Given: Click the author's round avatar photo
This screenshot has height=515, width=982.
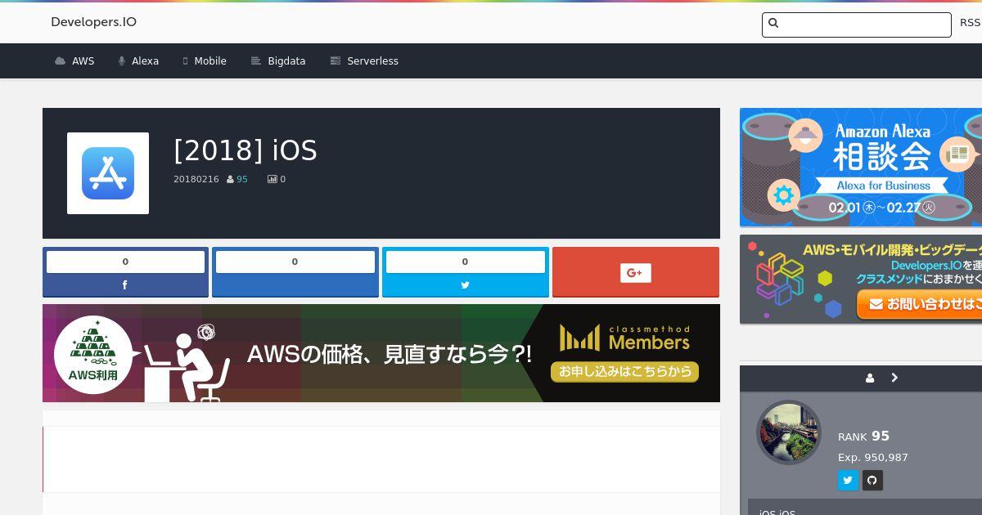Looking at the screenshot, I should pyautogui.click(x=789, y=432).
